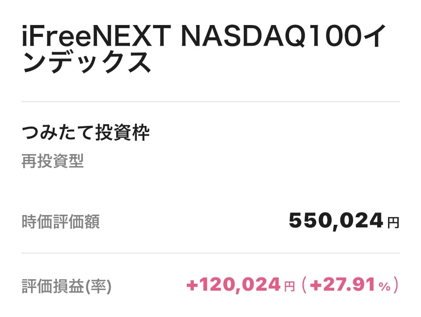The height and width of the screenshot is (317, 421).
Task: Click the pink 円 unit after +120,024
Action: [x=289, y=287]
